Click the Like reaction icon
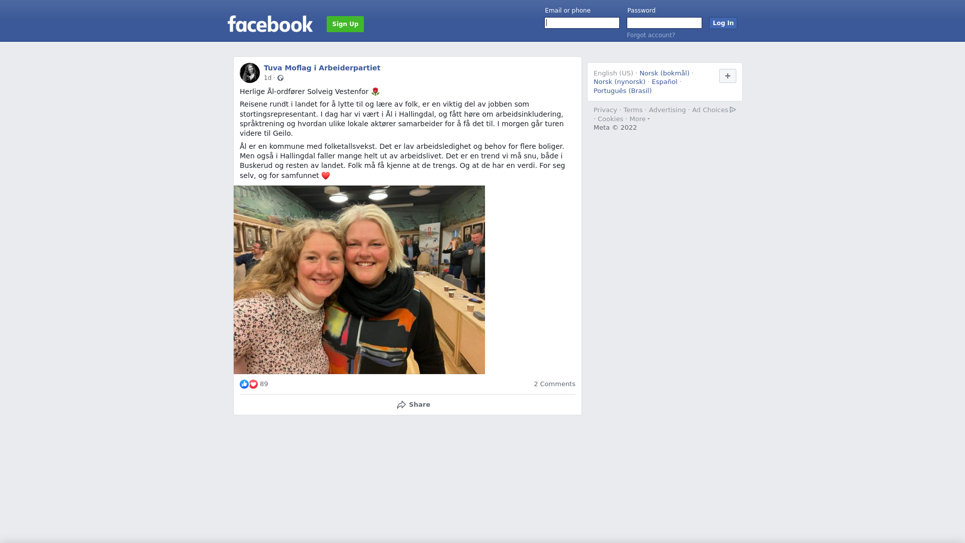 (x=244, y=384)
